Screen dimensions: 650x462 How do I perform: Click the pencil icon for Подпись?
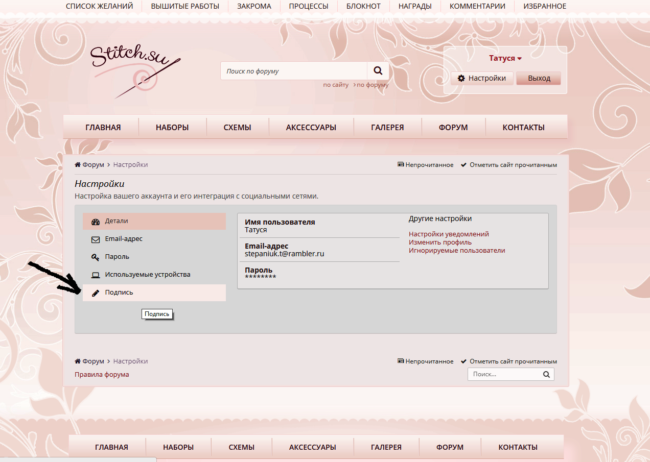click(95, 293)
